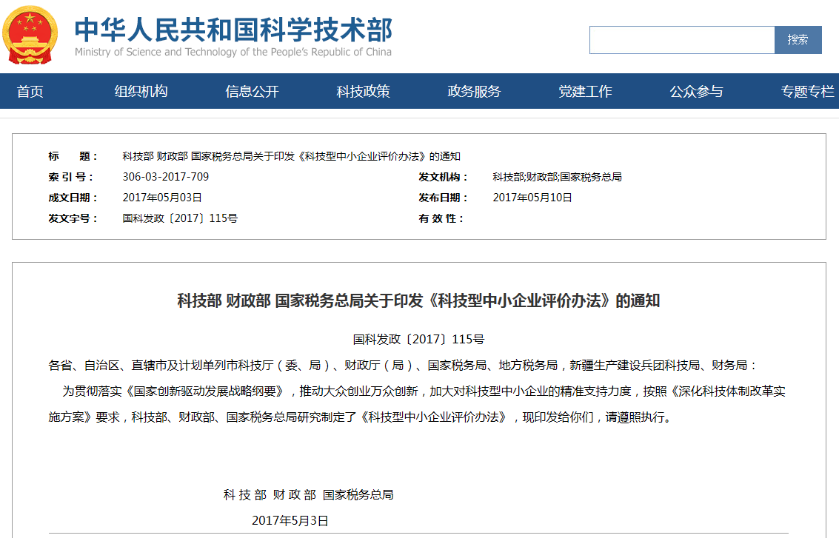Open the 政务服务 menu item
The width and height of the screenshot is (839, 538).
tap(474, 92)
